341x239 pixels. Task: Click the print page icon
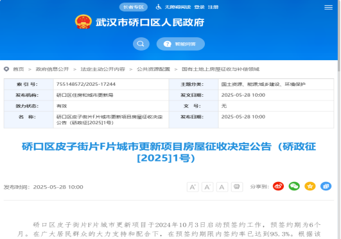coord(237,187)
